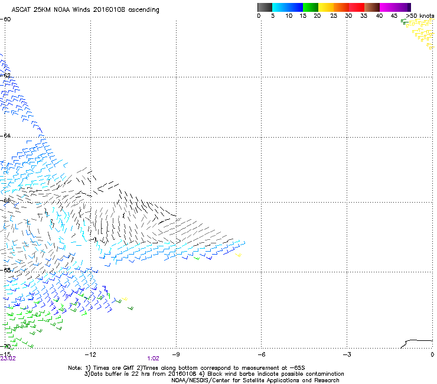Pick the brown 35–40 knots legend segment
This screenshot has width=437, height=384.
pos(372,7)
